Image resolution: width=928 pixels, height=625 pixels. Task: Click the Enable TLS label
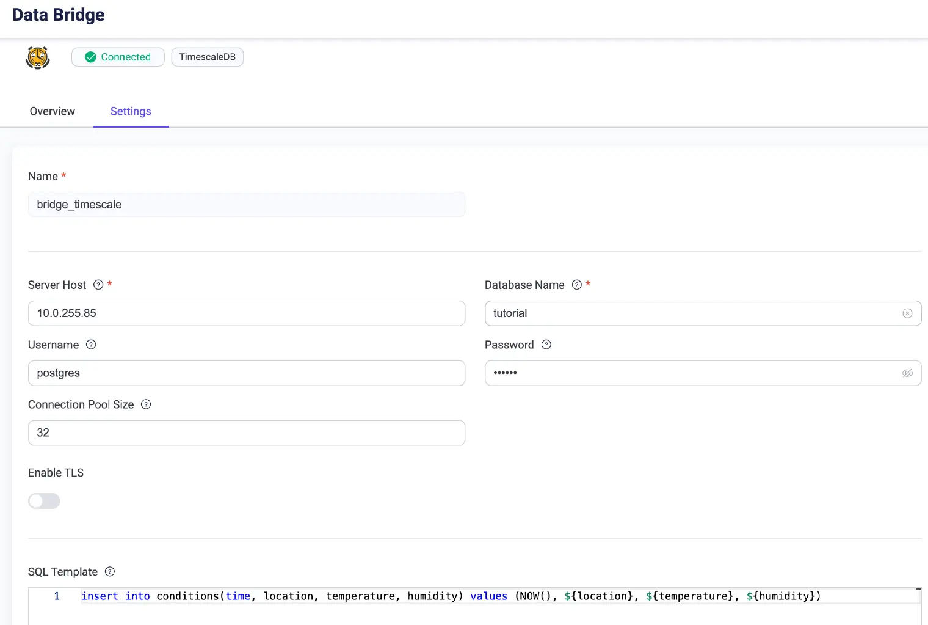(56, 473)
